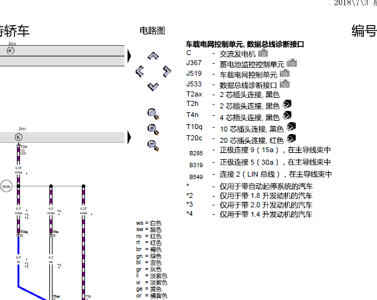The image size is (377, 300).
Task: Click the color legend entry ws = 白色
Action: [x=149, y=223]
